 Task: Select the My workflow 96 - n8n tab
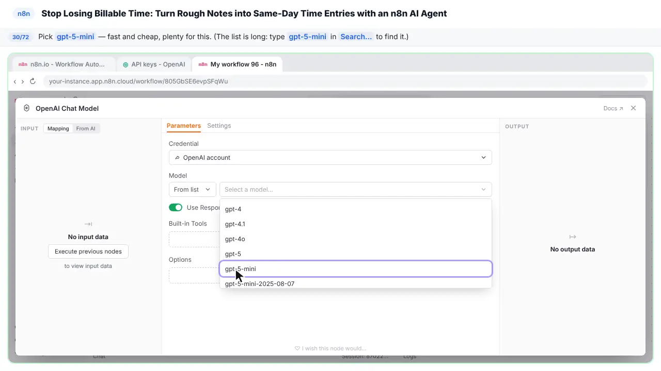237,64
